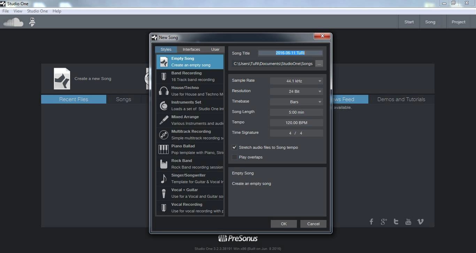
Task: Click the Time Signature numerator 4
Action: (x=290, y=133)
